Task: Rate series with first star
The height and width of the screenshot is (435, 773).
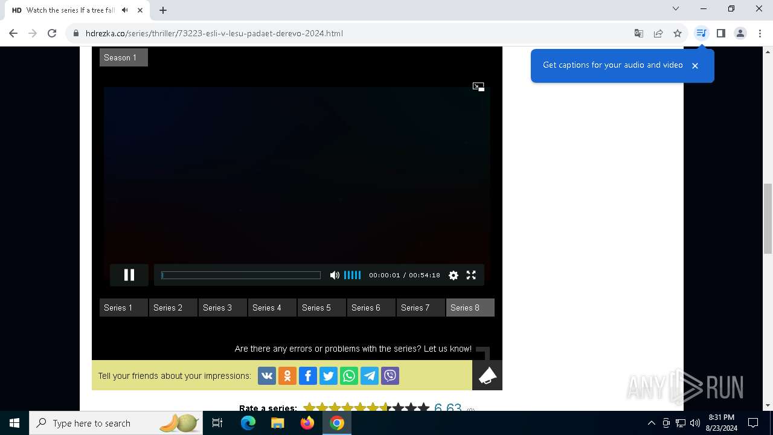Action: pyautogui.click(x=309, y=408)
